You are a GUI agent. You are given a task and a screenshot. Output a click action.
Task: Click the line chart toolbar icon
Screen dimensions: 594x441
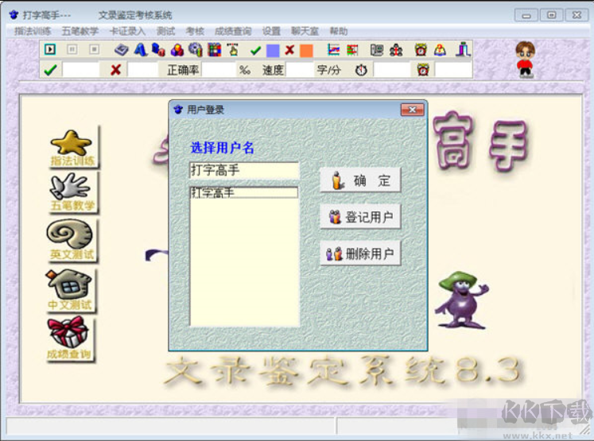[x=333, y=50]
